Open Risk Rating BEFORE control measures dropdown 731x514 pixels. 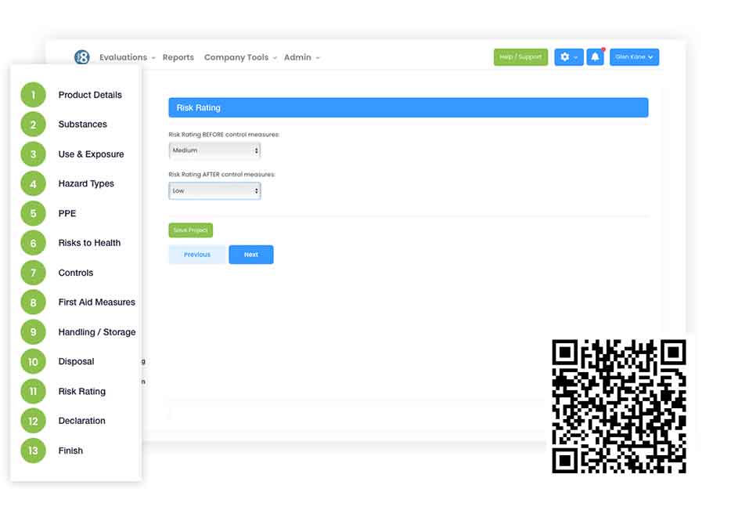(x=214, y=150)
